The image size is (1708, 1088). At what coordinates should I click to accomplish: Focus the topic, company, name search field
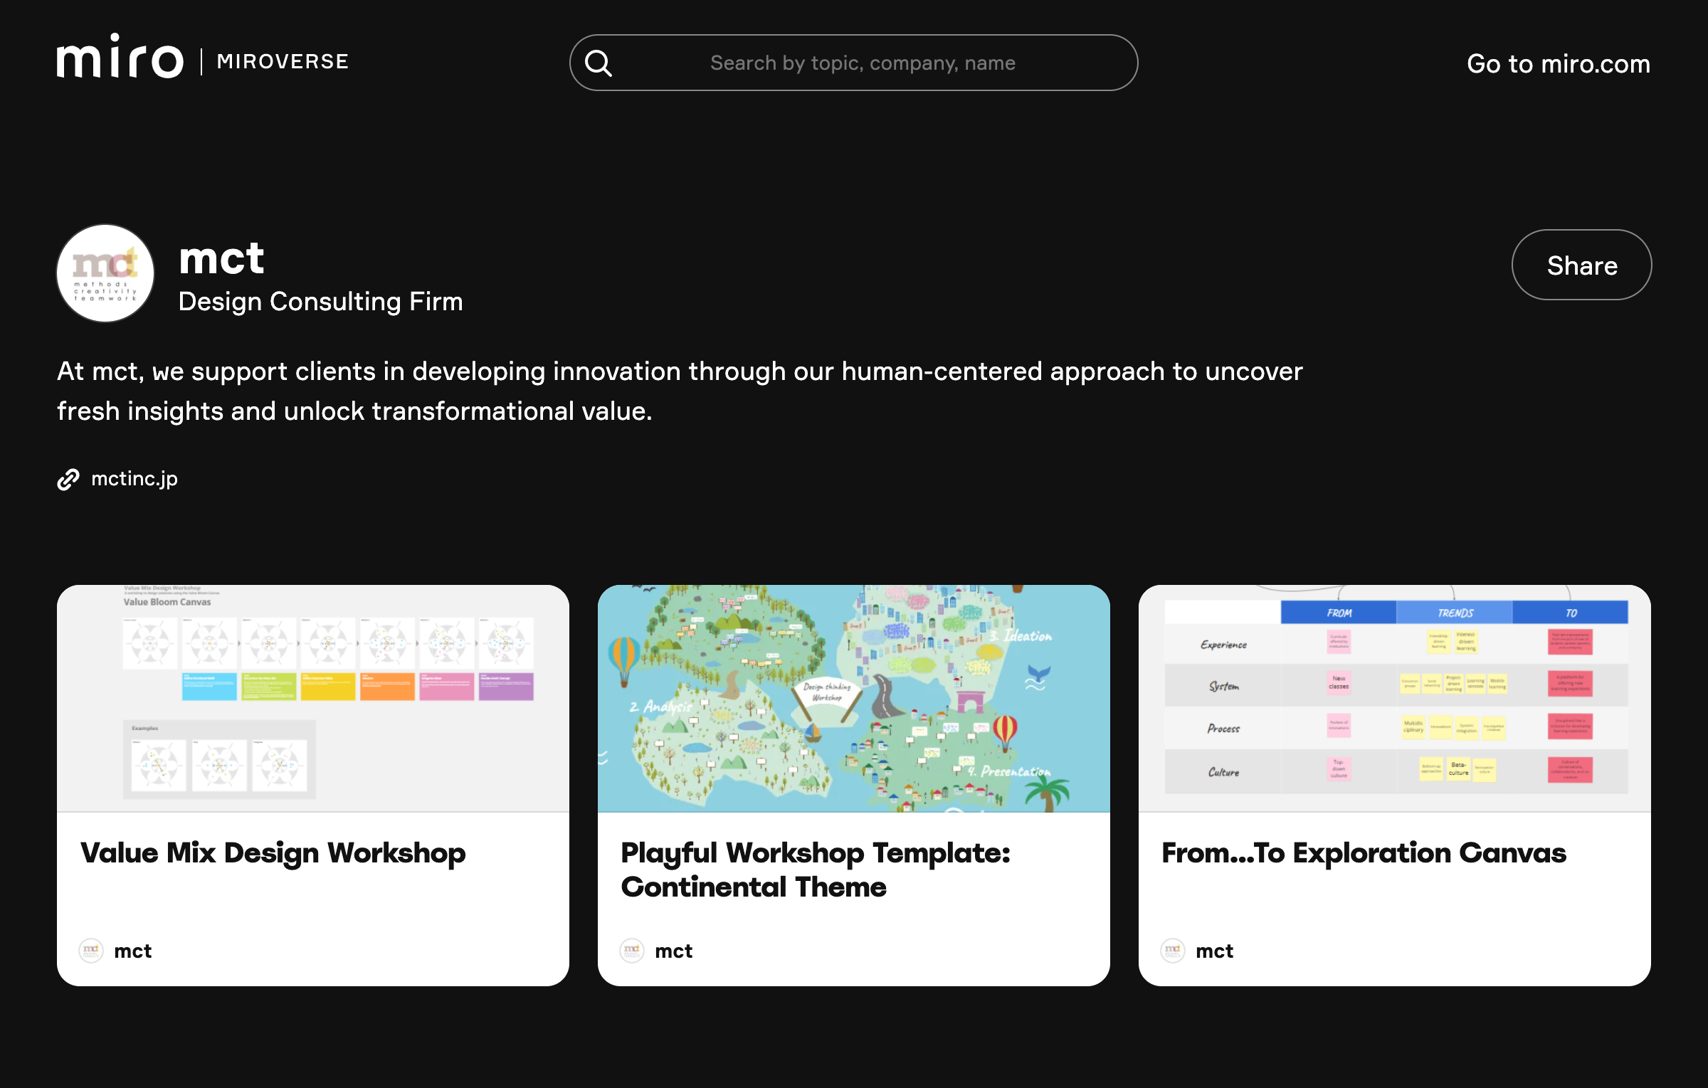coord(863,63)
